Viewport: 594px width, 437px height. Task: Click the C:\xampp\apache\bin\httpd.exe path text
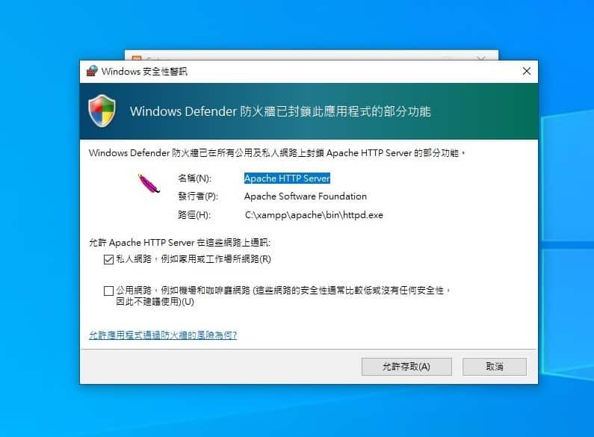(x=314, y=215)
